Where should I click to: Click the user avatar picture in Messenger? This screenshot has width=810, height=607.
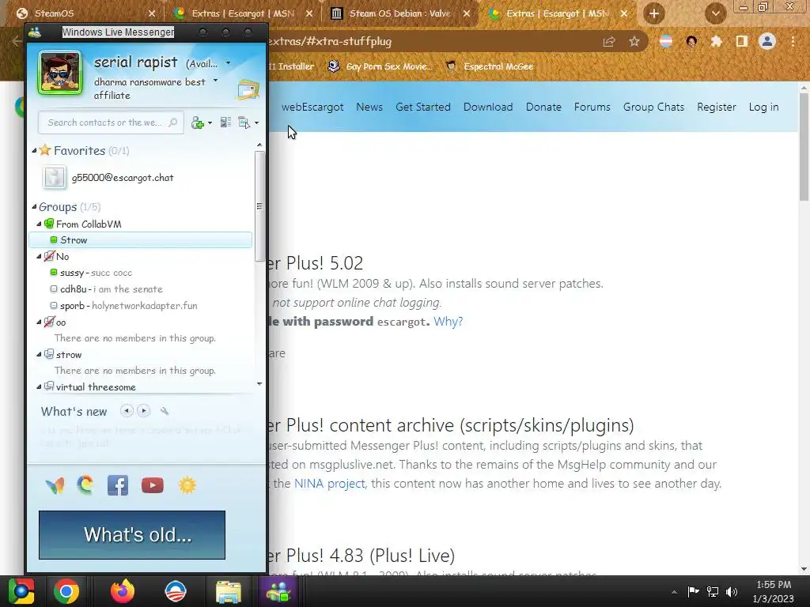click(60, 73)
